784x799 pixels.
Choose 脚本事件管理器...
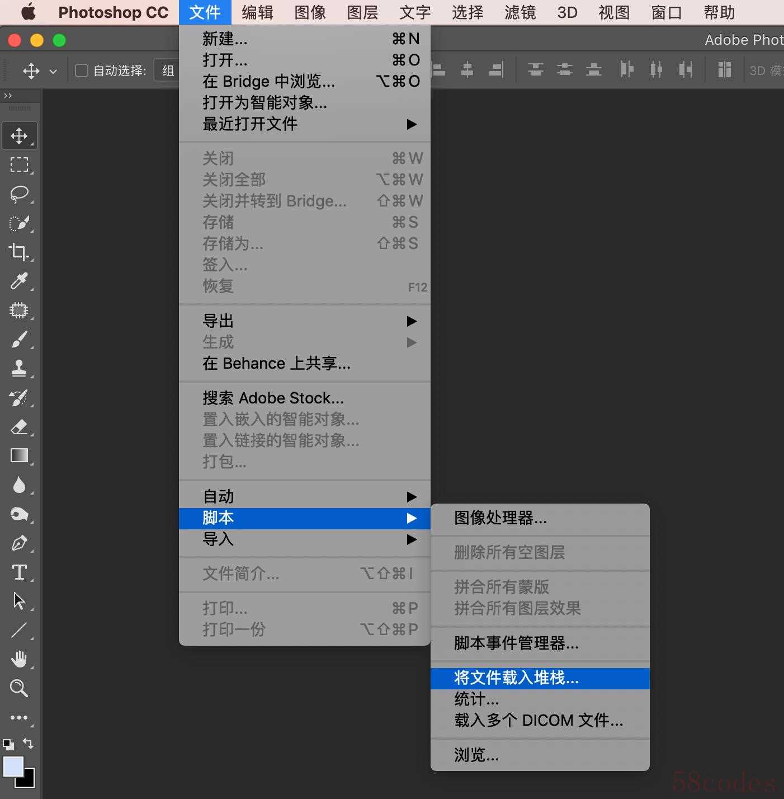click(x=540, y=643)
